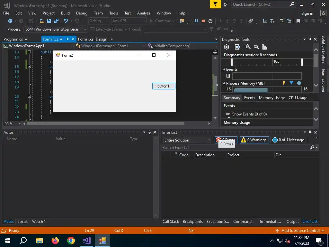Click the editor horizontal scrollbar
The height and width of the screenshot is (247, 329).
coord(105,124)
